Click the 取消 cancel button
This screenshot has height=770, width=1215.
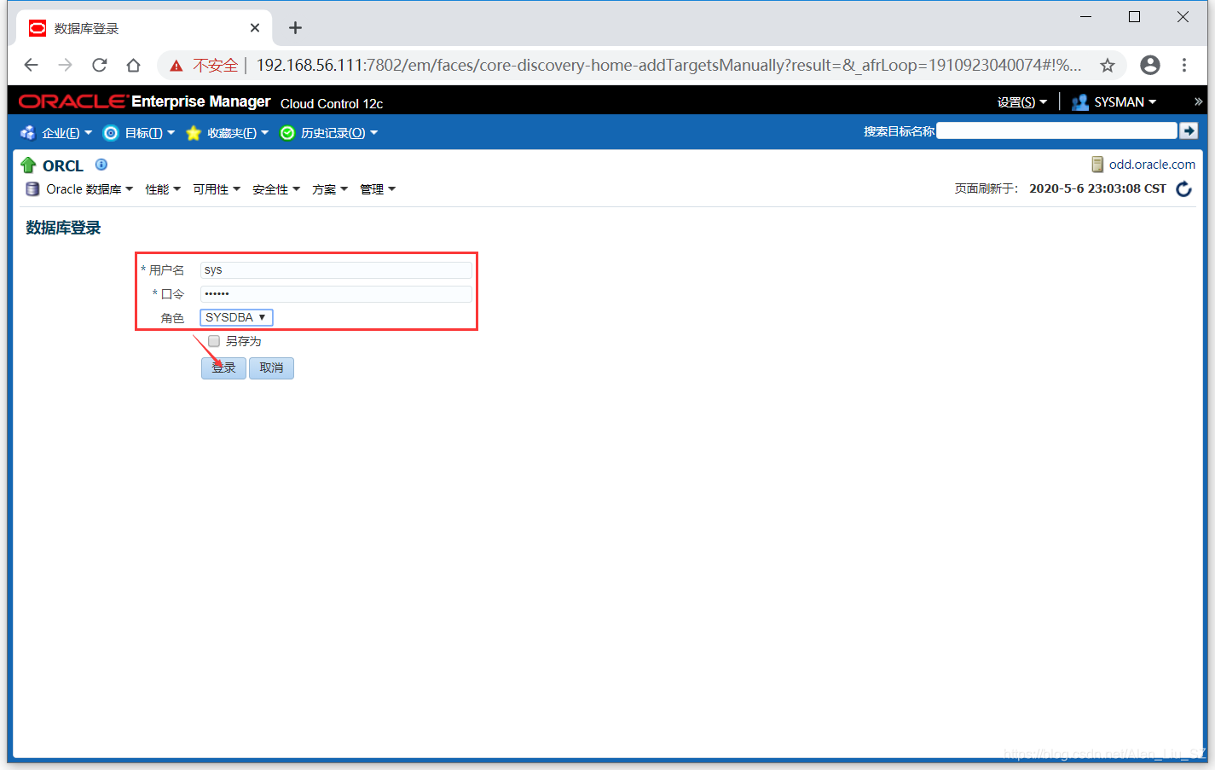coord(271,368)
